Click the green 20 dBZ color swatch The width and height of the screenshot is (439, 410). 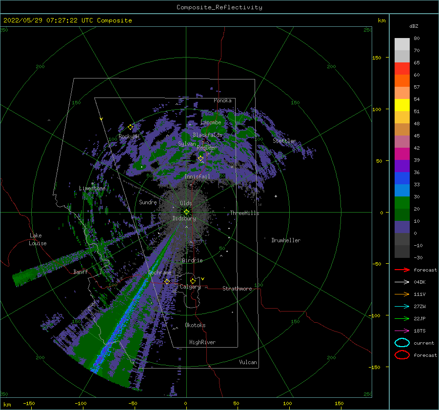point(402,203)
